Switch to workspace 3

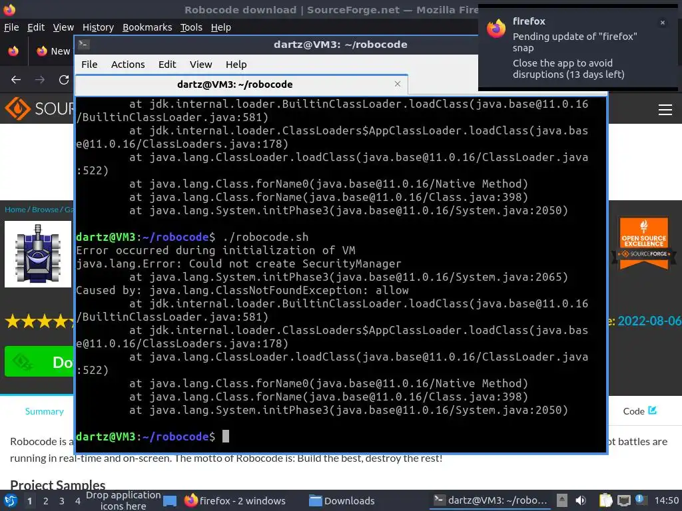62,501
